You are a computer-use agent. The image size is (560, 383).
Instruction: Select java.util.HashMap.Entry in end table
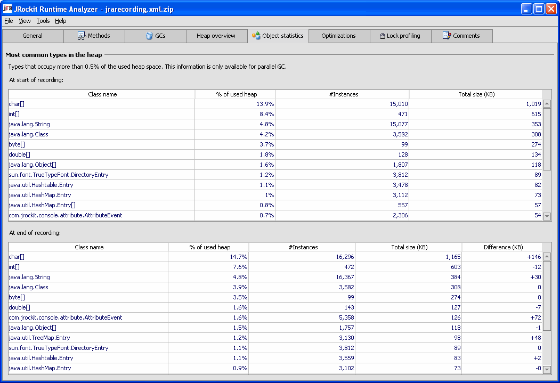click(275, 368)
